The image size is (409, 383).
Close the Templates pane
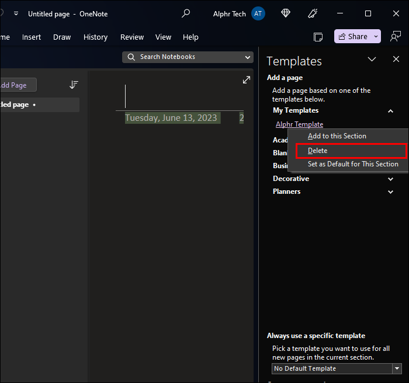pyautogui.click(x=396, y=60)
